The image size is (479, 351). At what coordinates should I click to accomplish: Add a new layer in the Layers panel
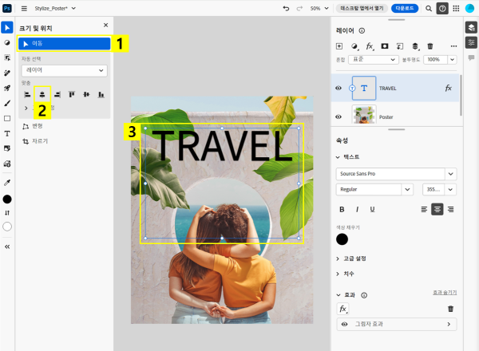point(339,46)
